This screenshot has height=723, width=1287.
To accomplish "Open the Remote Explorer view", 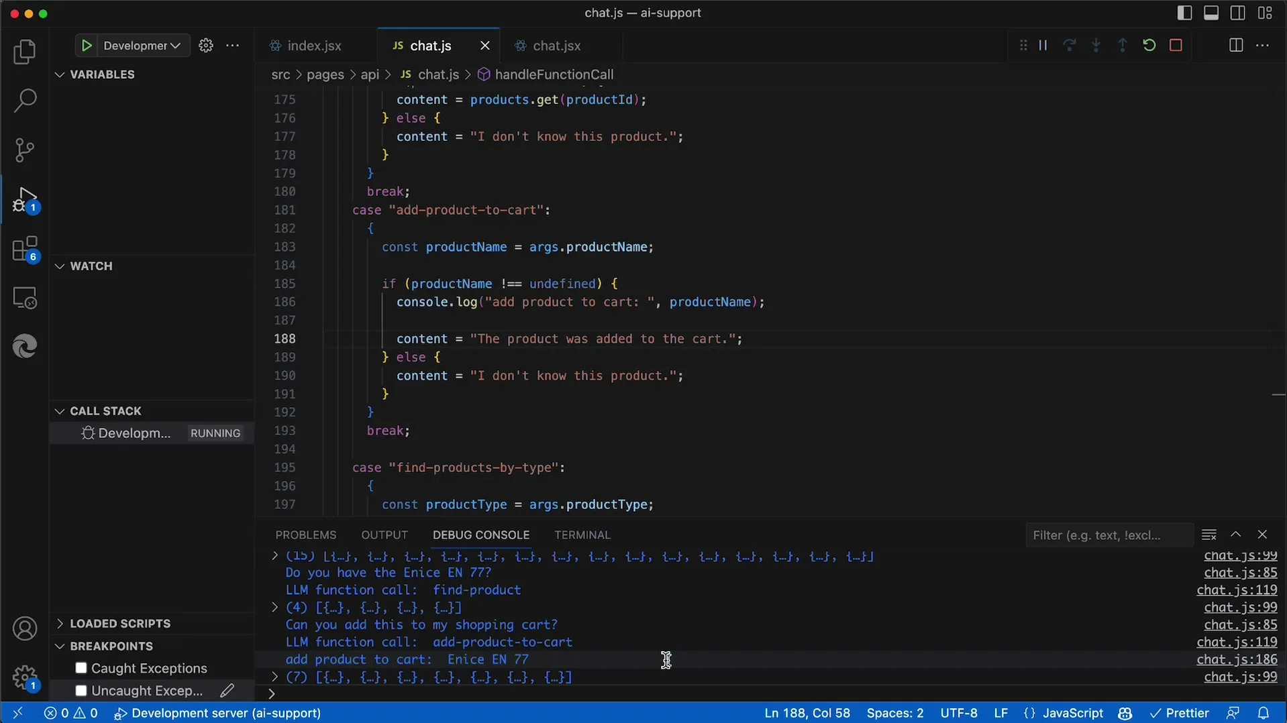I will tap(25, 298).
